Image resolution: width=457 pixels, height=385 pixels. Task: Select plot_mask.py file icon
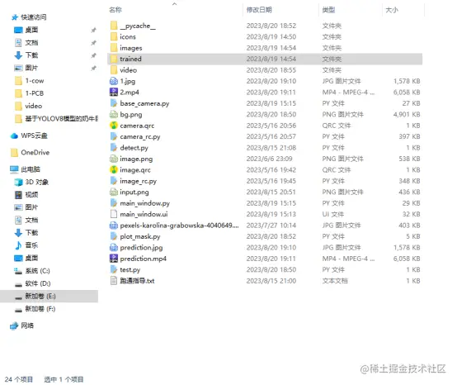(x=114, y=236)
